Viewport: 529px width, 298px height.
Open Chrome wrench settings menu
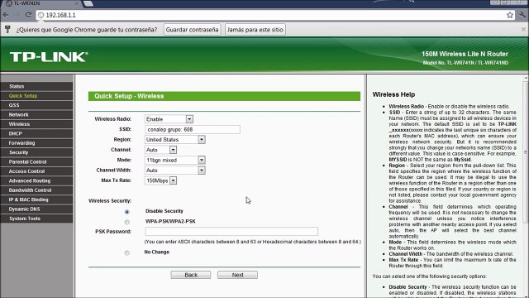pos(522,15)
